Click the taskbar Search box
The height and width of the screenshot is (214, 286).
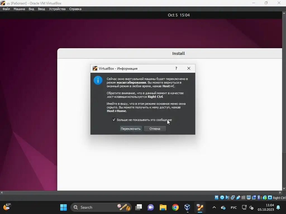[101, 207]
